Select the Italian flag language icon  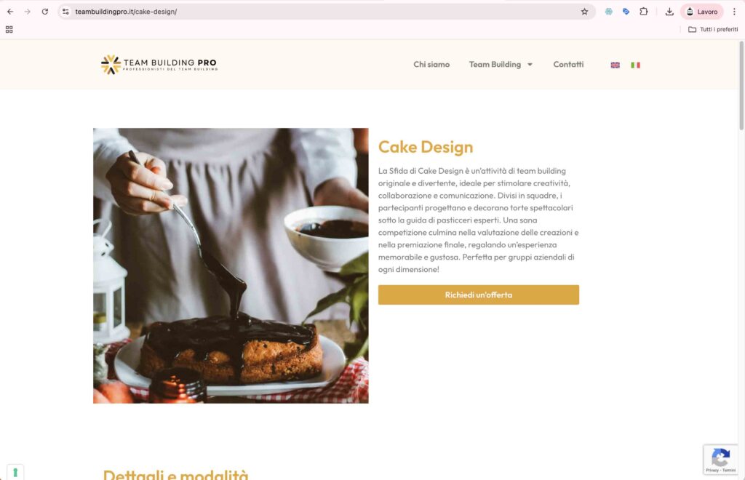click(635, 65)
